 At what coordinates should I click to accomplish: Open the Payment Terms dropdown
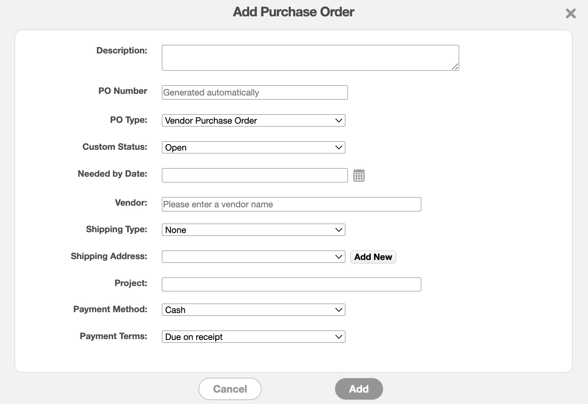tap(253, 337)
